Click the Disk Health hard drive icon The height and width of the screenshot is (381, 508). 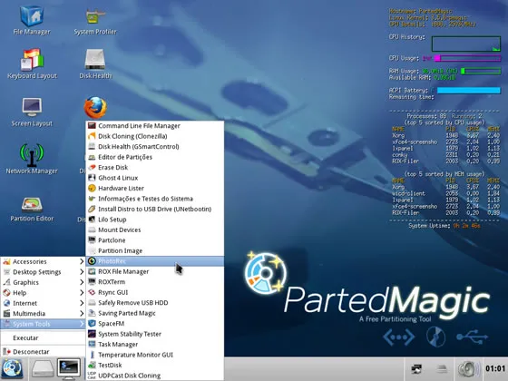coord(95,59)
